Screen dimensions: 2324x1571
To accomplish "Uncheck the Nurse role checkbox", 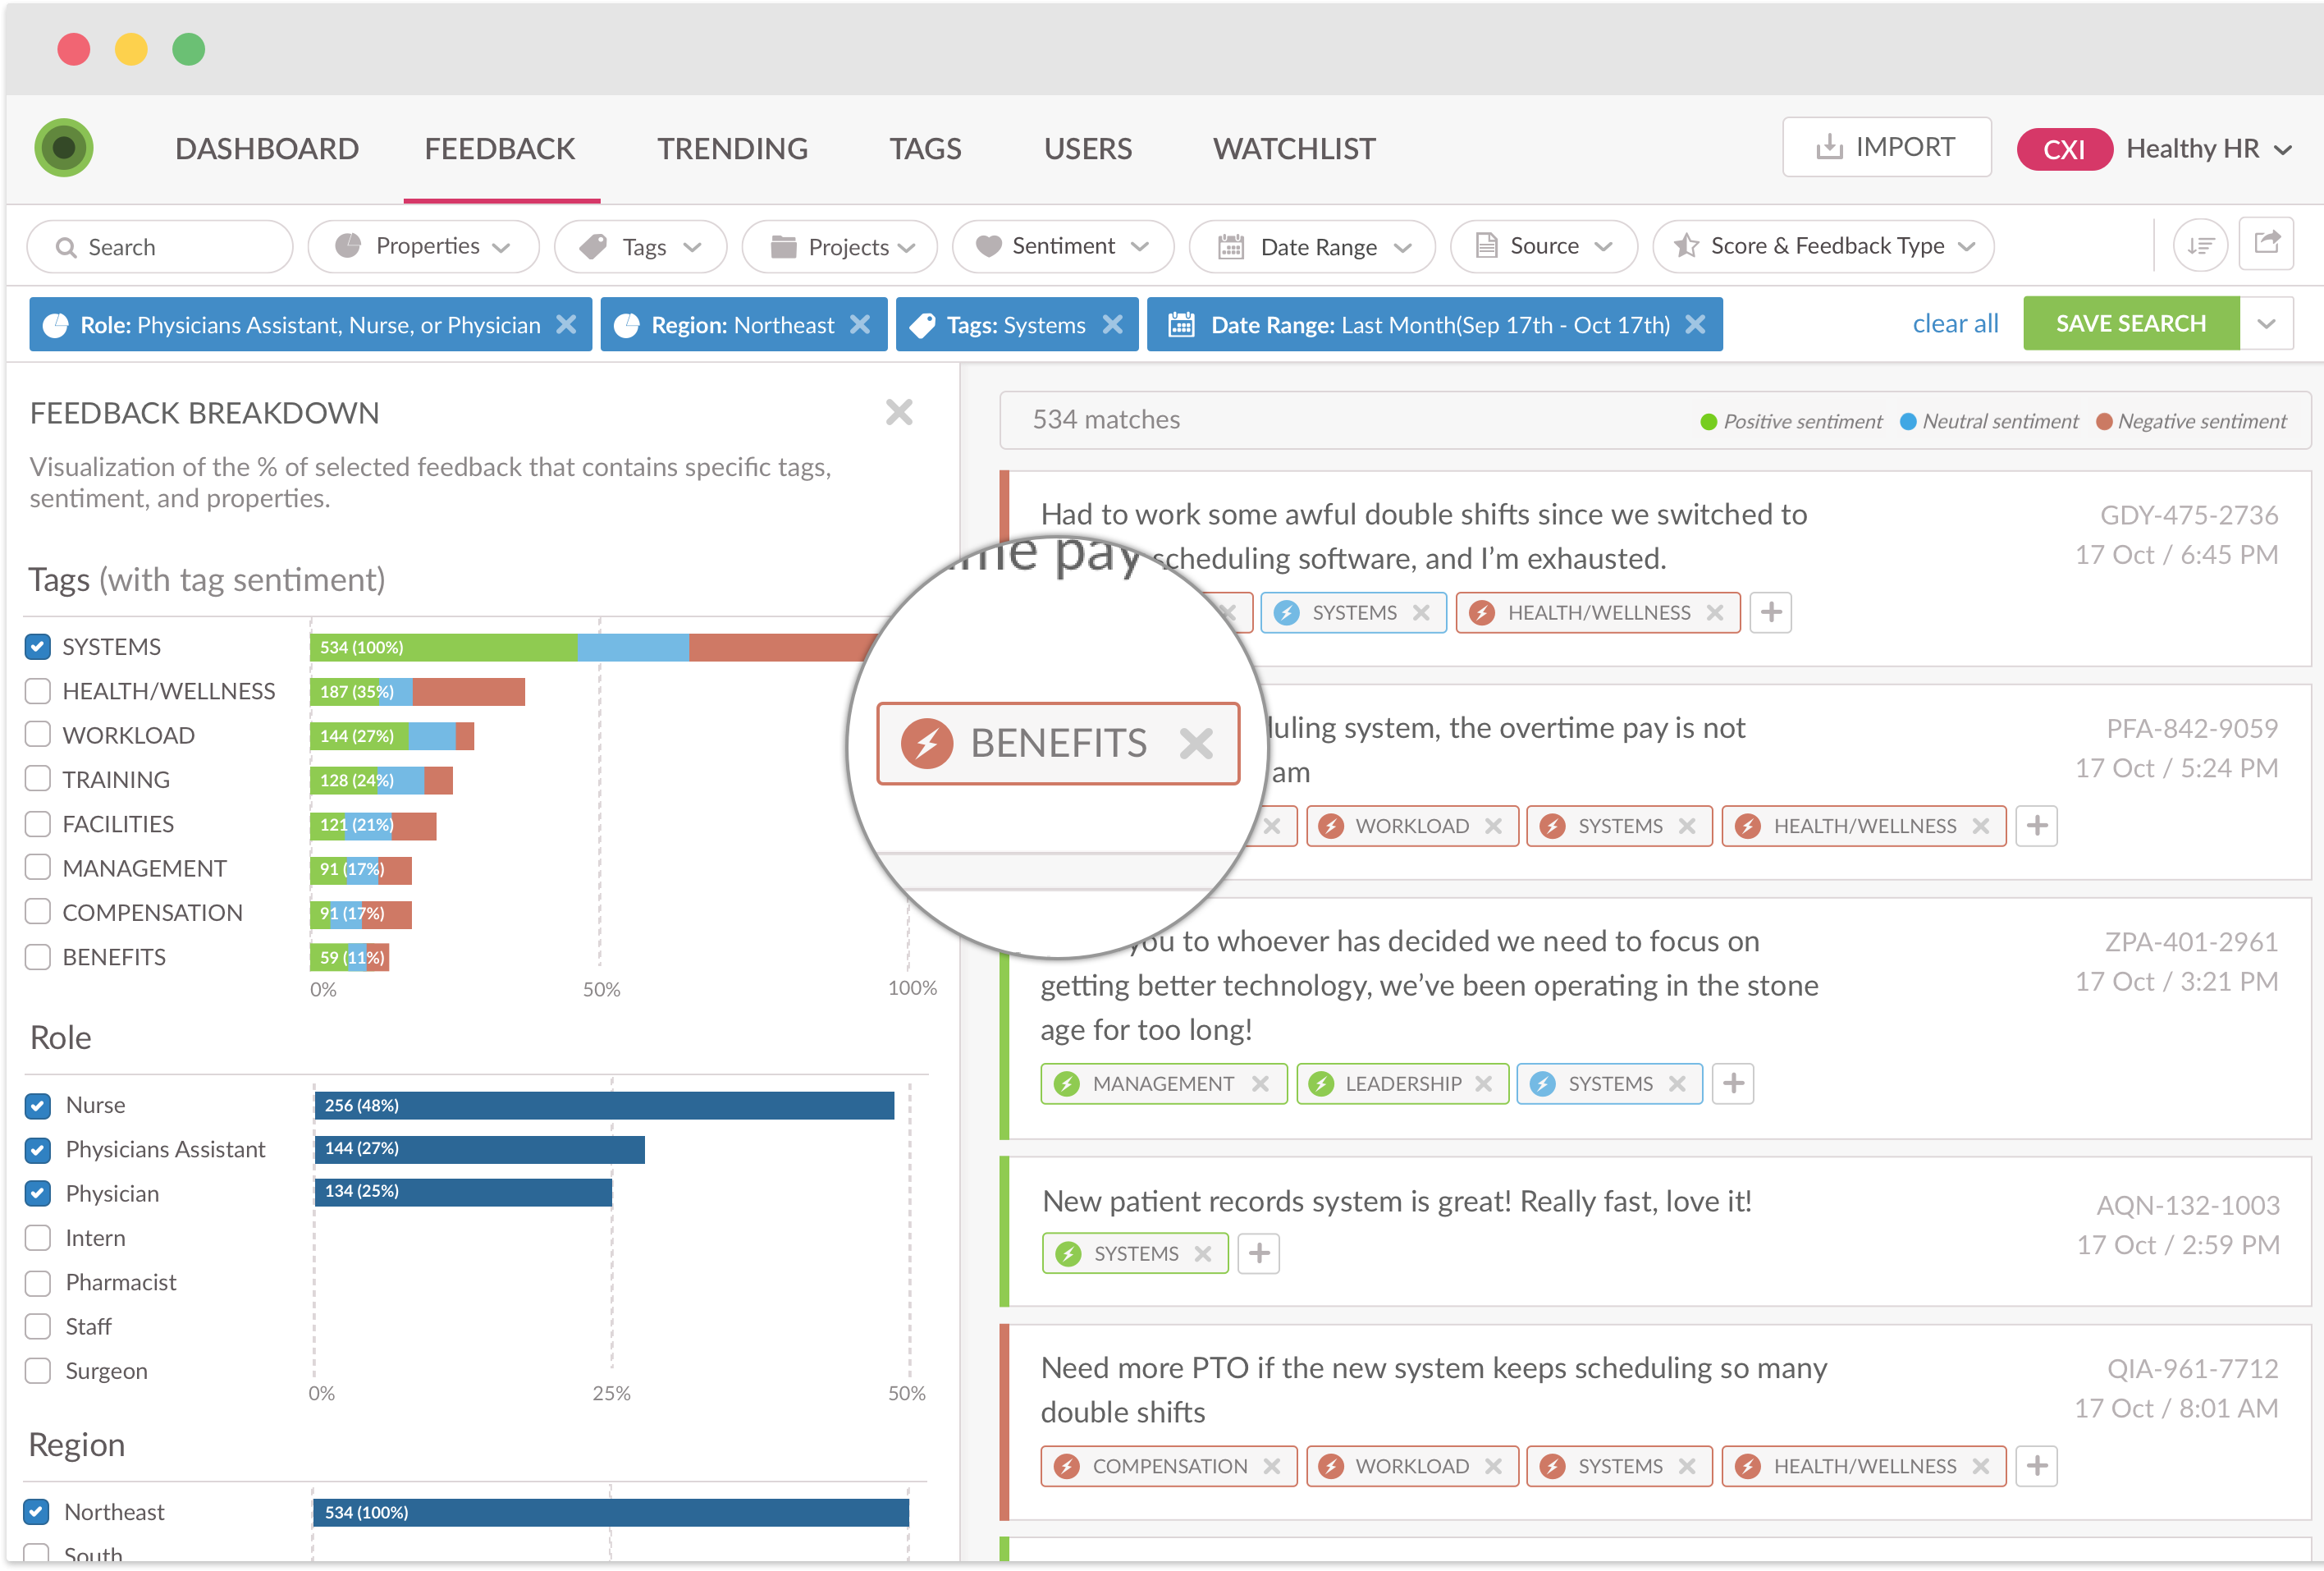I will click(38, 1105).
